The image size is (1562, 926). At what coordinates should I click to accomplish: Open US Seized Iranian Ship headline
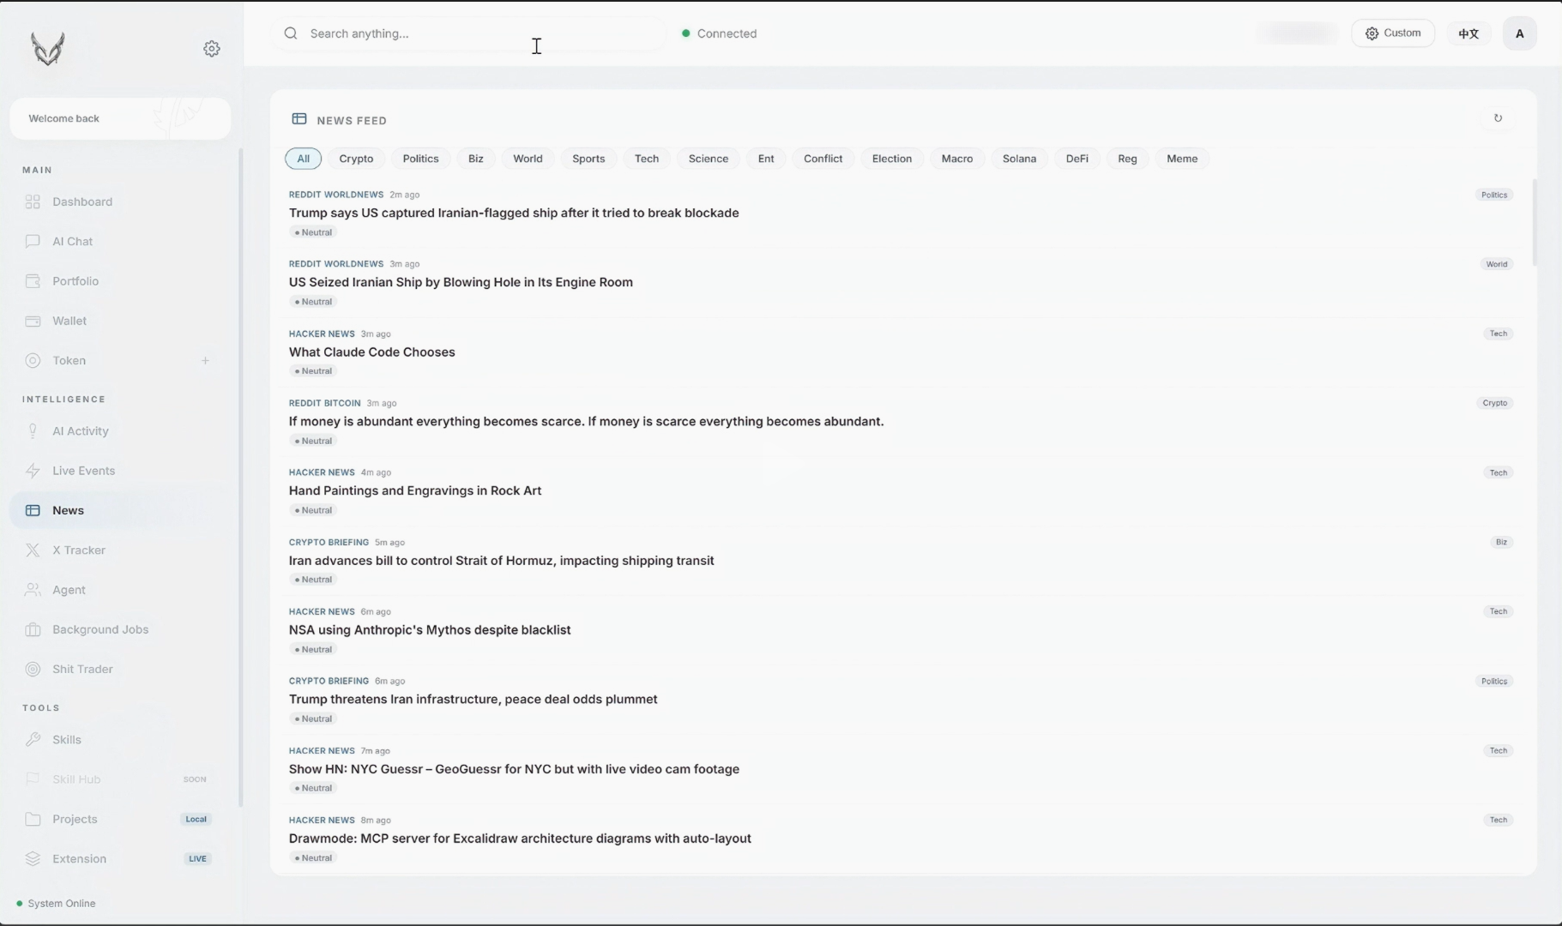[x=461, y=282]
